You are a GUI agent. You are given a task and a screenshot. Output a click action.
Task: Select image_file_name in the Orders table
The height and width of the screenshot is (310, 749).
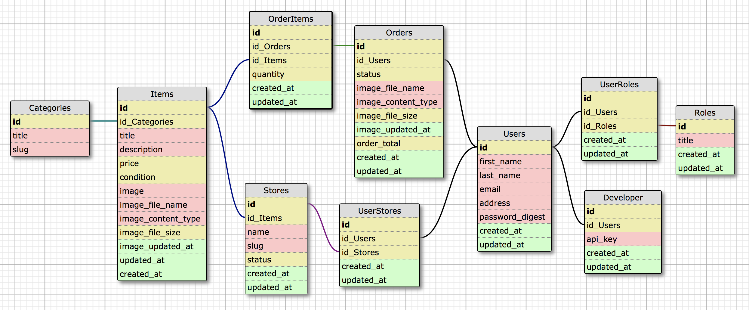[399, 88]
